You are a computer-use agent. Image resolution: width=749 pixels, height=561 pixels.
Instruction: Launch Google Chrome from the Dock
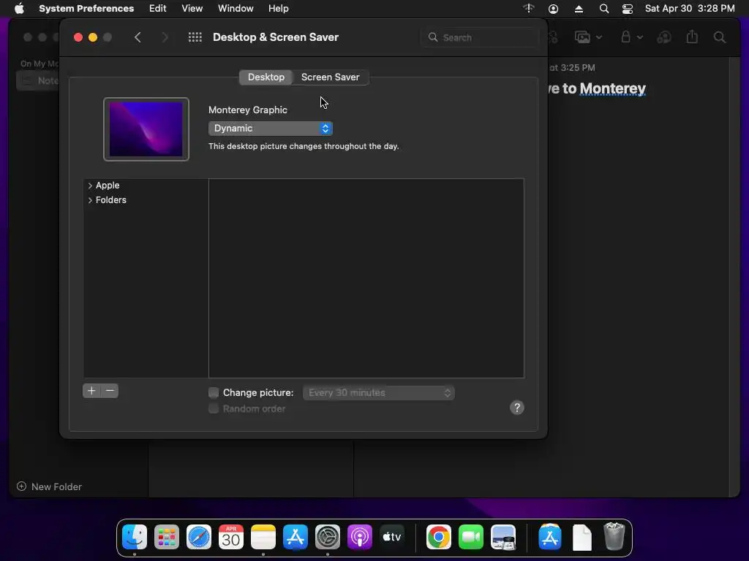[439, 537]
